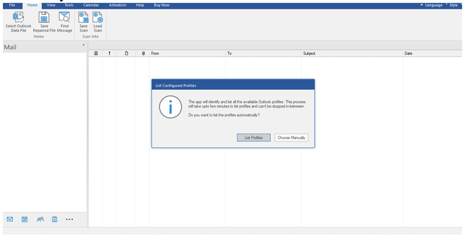Open tasks clipboard icon in bottom bar
This screenshot has width=466, height=238.
[x=55, y=219]
